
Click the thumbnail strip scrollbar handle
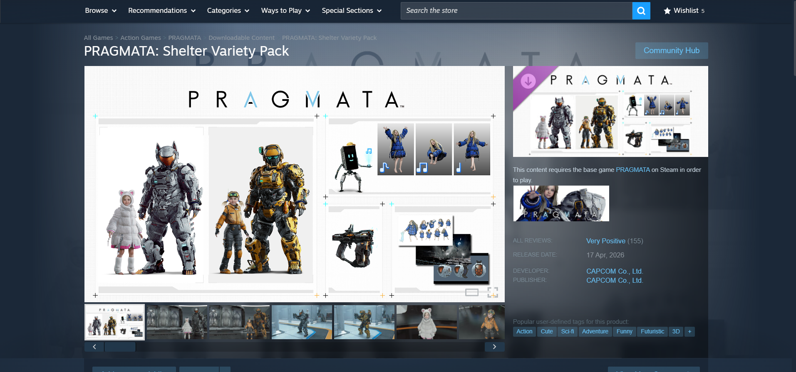[x=120, y=347]
